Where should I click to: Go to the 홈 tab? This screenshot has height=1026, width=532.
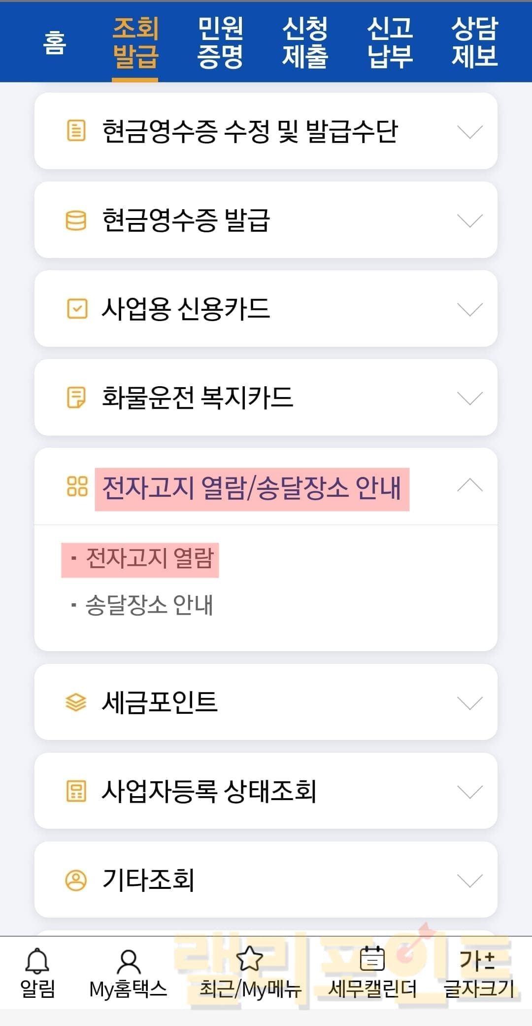[x=54, y=42]
